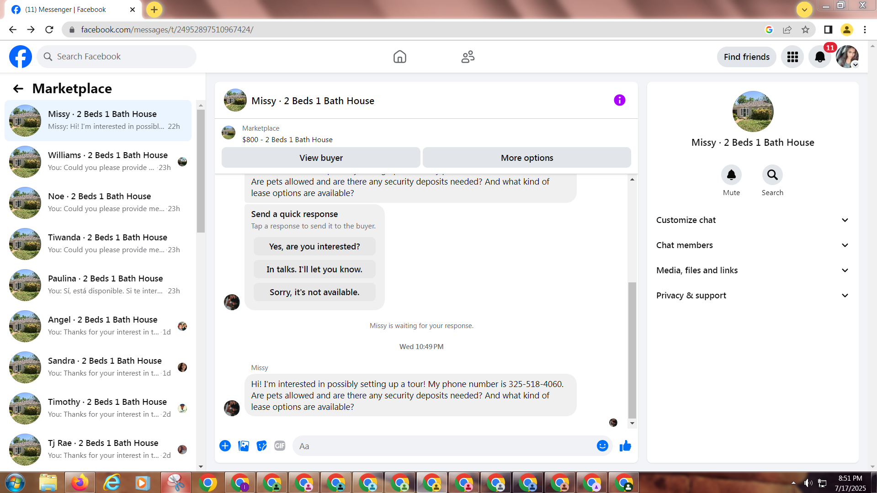Go to the Home feed icon
This screenshot has width=877, height=493.
400,57
